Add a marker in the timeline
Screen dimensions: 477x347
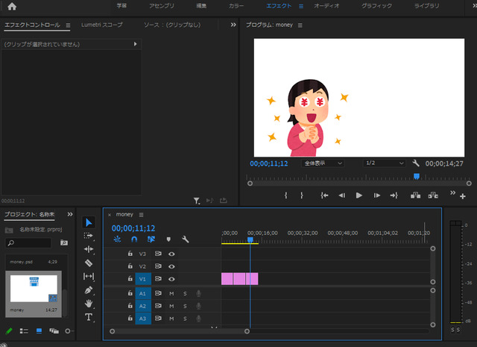pyautogui.click(x=168, y=240)
